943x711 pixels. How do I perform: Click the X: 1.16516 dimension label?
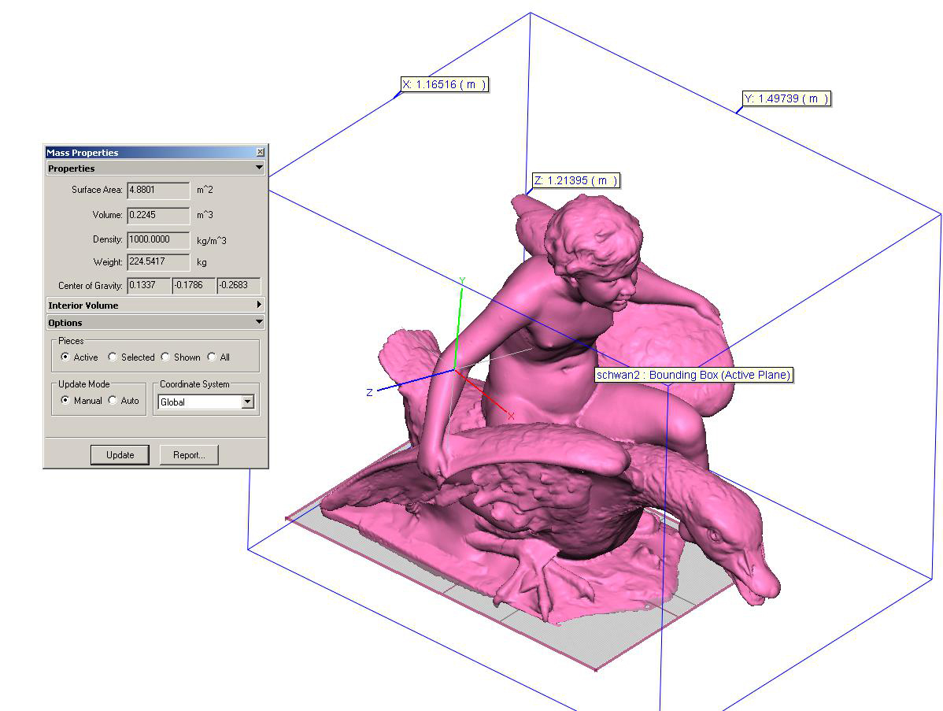[x=445, y=84]
